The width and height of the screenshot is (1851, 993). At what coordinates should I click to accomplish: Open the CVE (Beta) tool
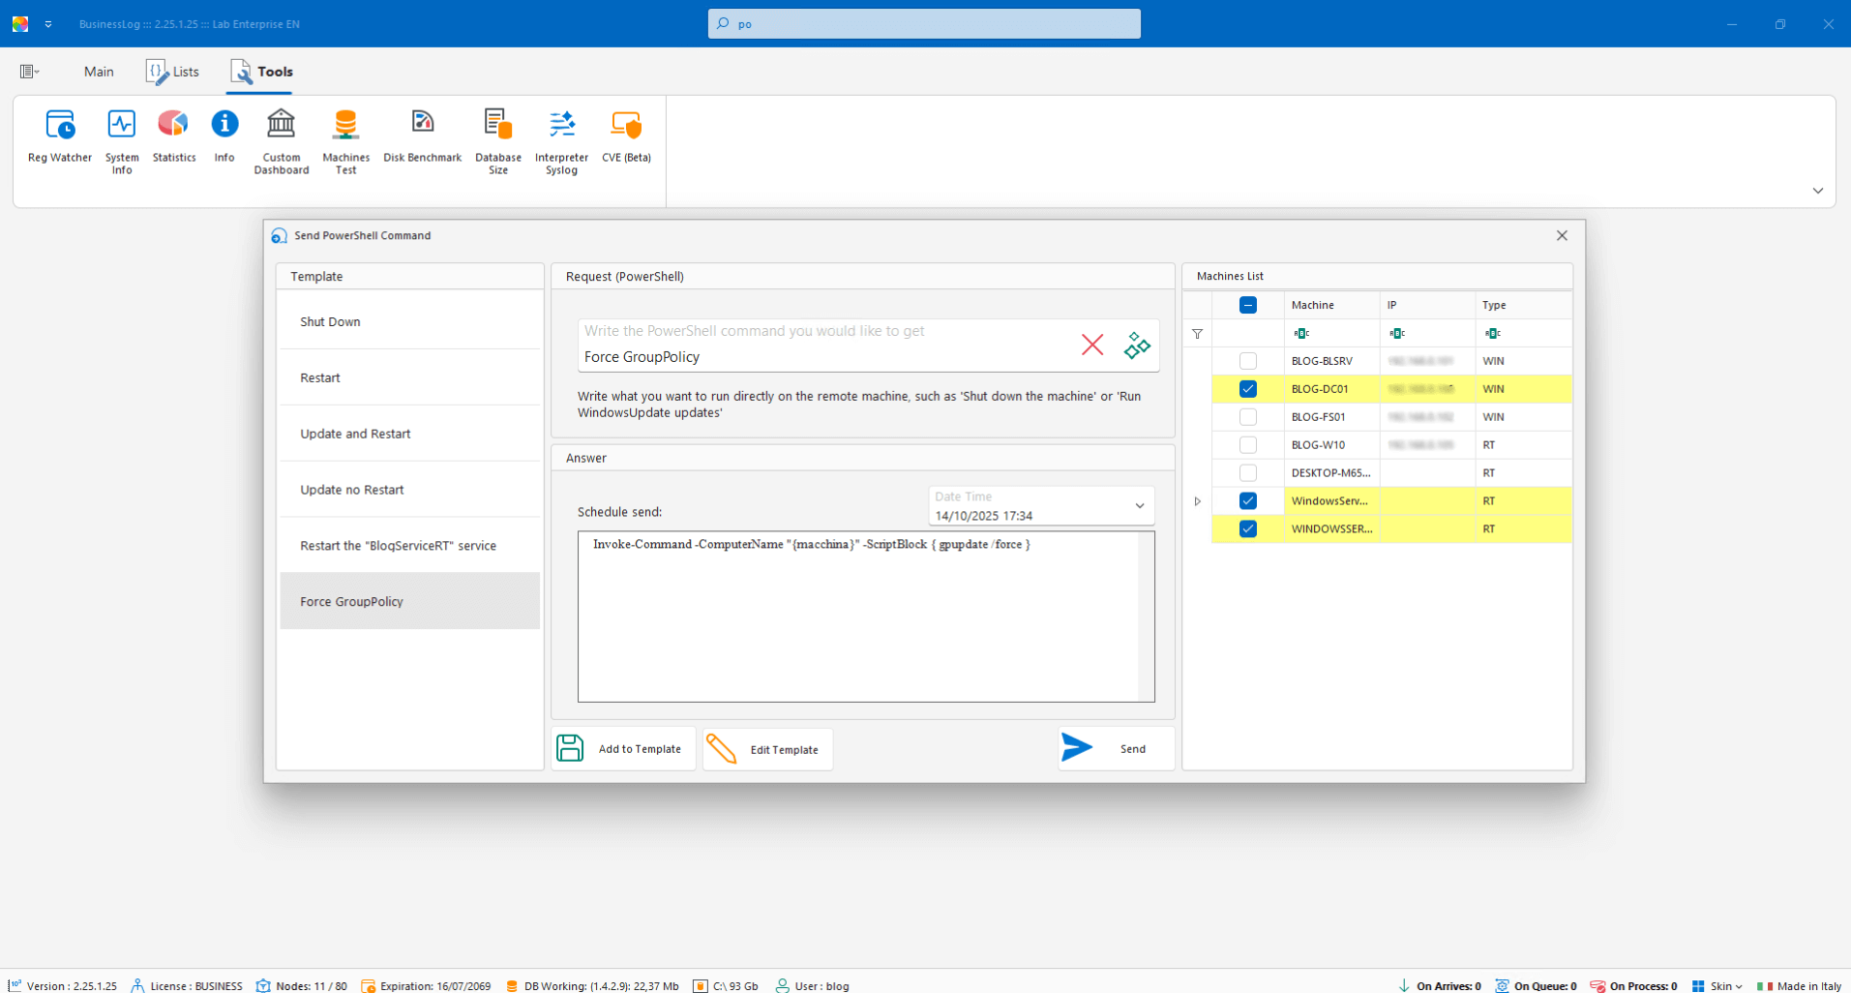(x=626, y=137)
